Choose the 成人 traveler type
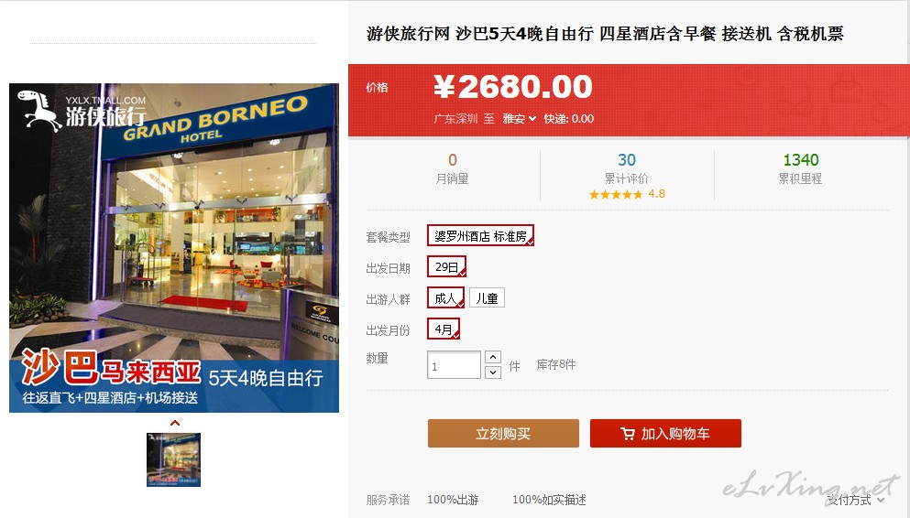The height and width of the screenshot is (518, 910). click(x=445, y=297)
